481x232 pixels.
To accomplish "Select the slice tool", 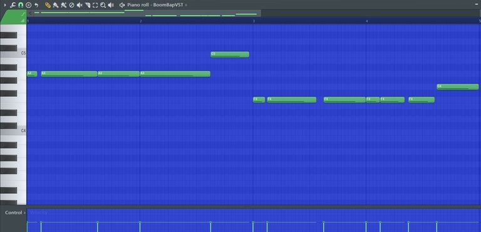I will (88, 5).
